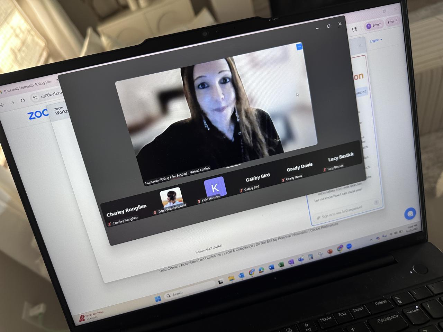The height and width of the screenshot is (332, 443).
Task: Open the Do Not Sell My Personal Information link
Action: point(281,238)
